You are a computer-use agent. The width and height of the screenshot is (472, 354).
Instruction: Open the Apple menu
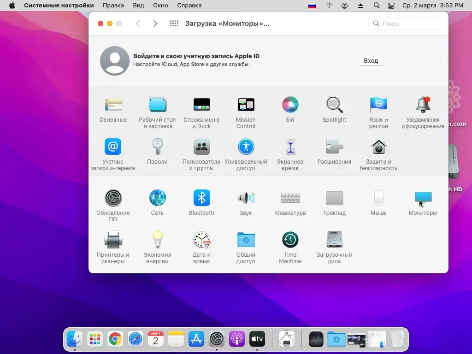(x=12, y=6)
